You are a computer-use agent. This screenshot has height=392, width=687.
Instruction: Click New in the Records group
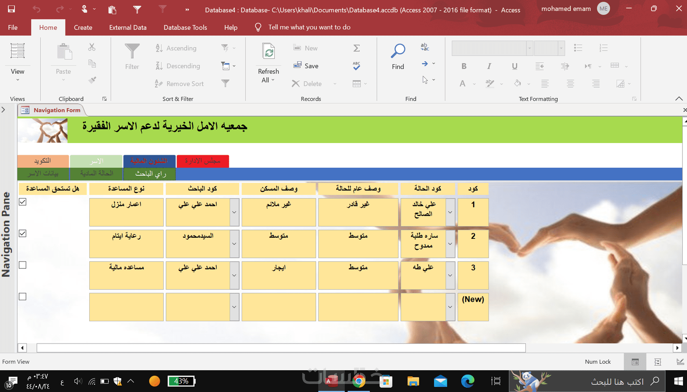306,48
